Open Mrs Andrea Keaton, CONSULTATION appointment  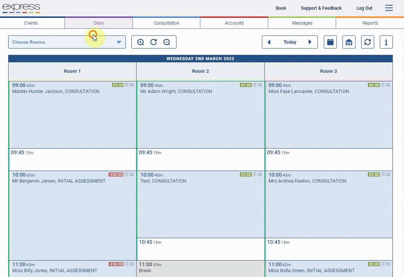pyautogui.click(x=329, y=204)
